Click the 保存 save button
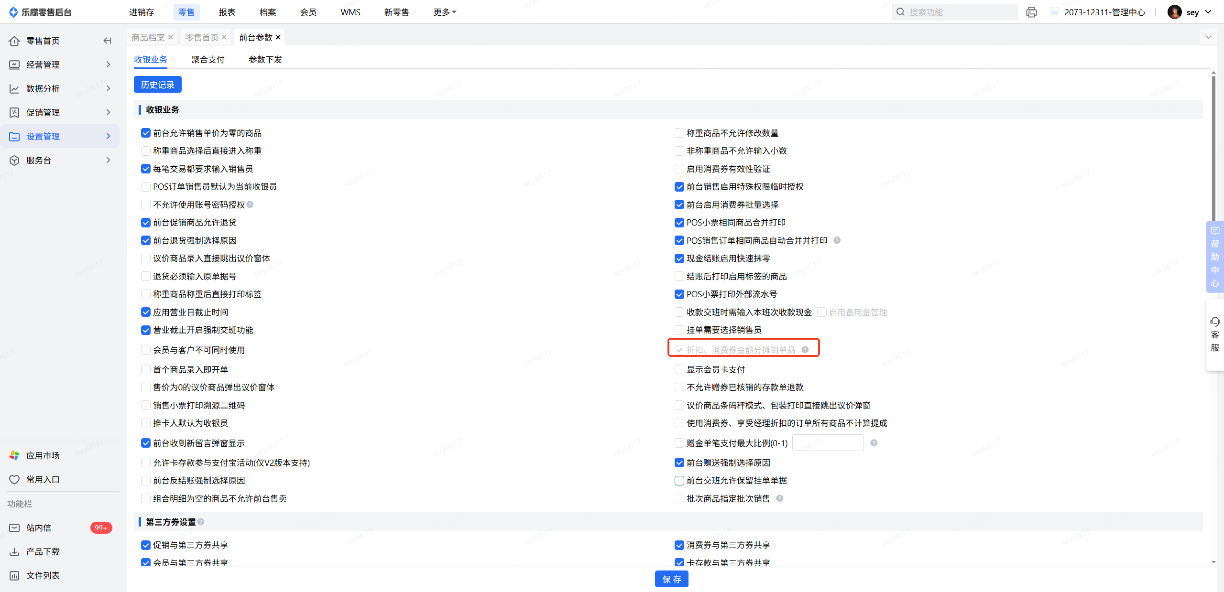This screenshot has width=1224, height=592. (671, 579)
